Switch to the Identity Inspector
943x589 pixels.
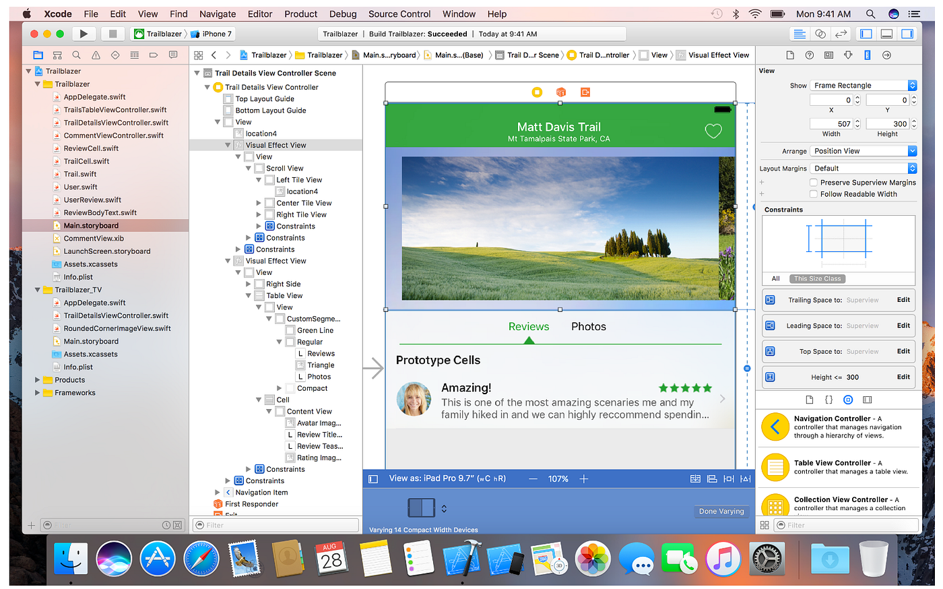coord(828,55)
